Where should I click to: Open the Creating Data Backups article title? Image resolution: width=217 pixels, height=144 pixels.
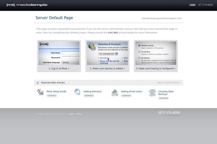pyautogui.click(x=166, y=93)
